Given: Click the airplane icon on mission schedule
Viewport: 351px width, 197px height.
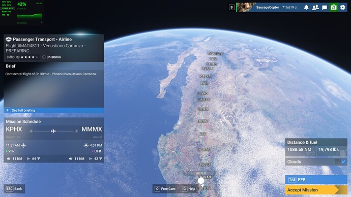Looking at the screenshot, I should (x=53, y=131).
